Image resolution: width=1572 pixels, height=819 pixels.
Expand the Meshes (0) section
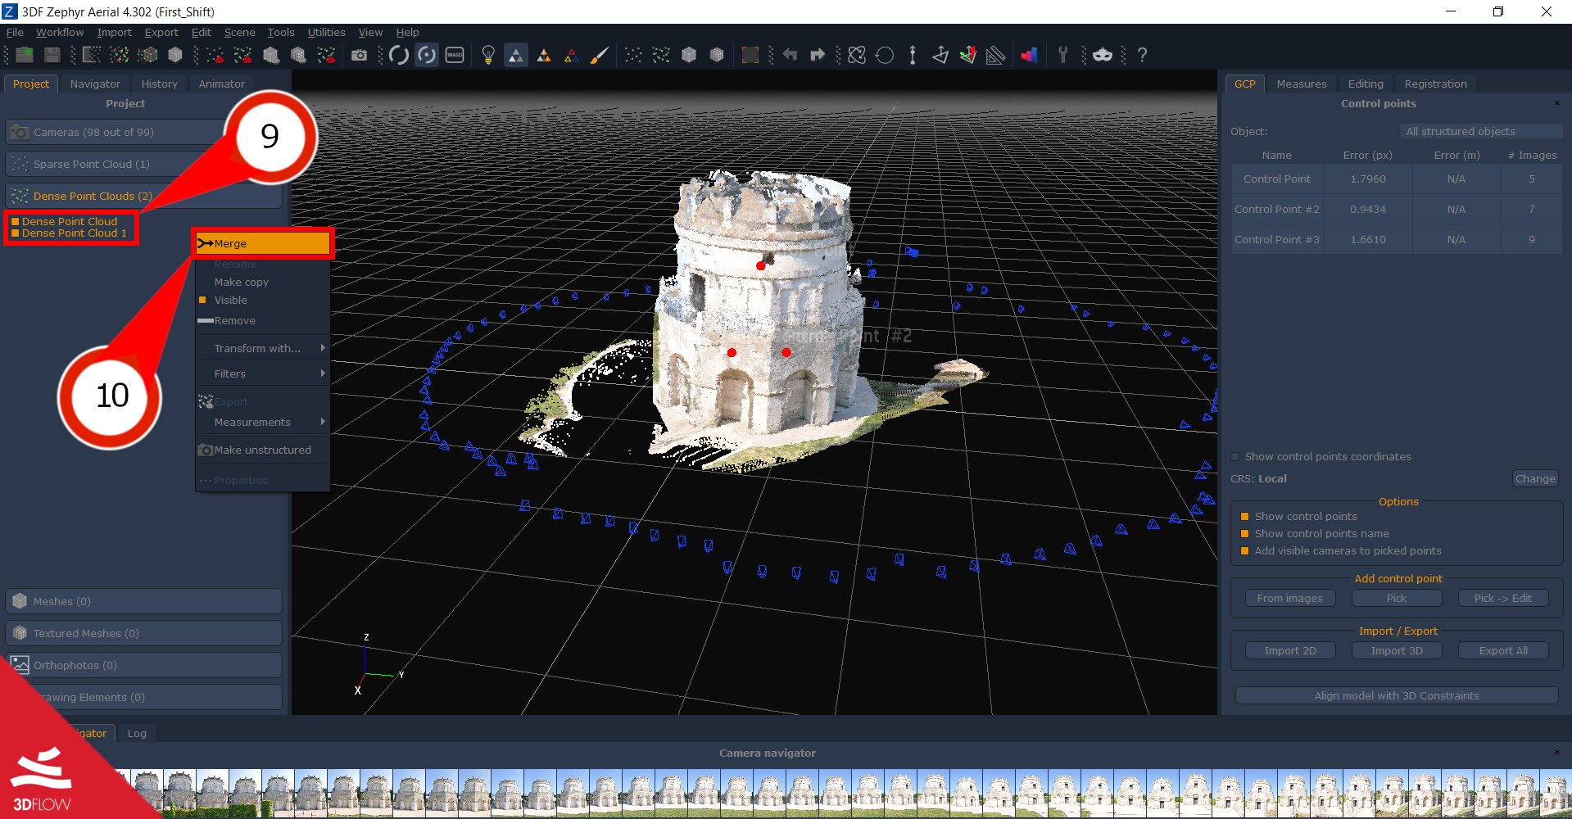(x=144, y=602)
